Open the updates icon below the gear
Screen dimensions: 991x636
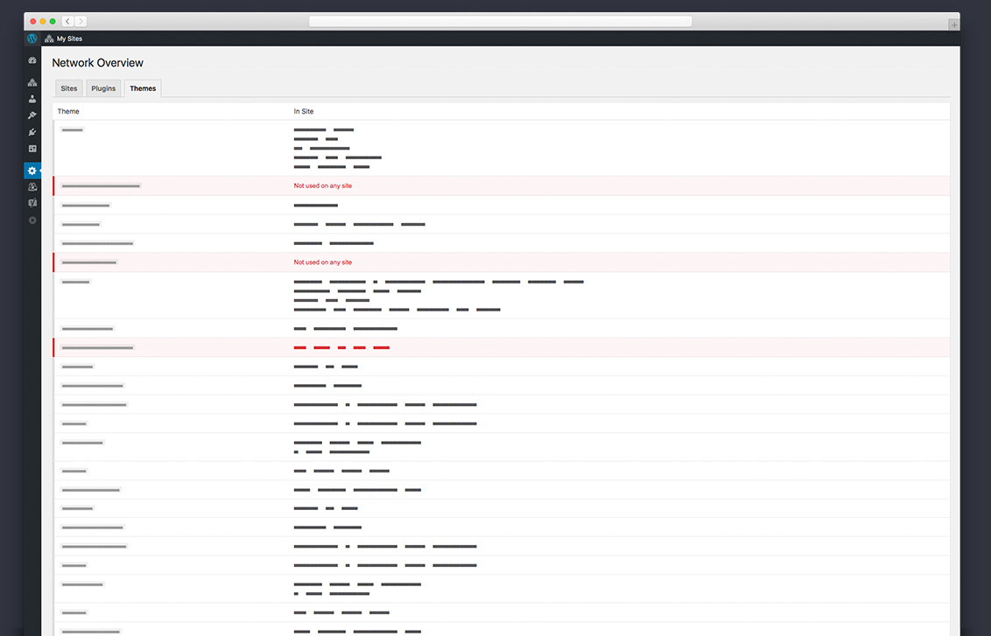(32, 187)
